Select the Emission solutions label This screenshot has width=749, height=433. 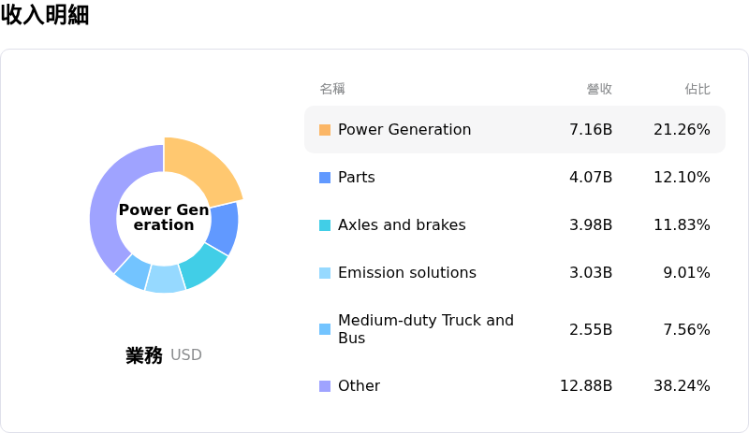tap(406, 273)
